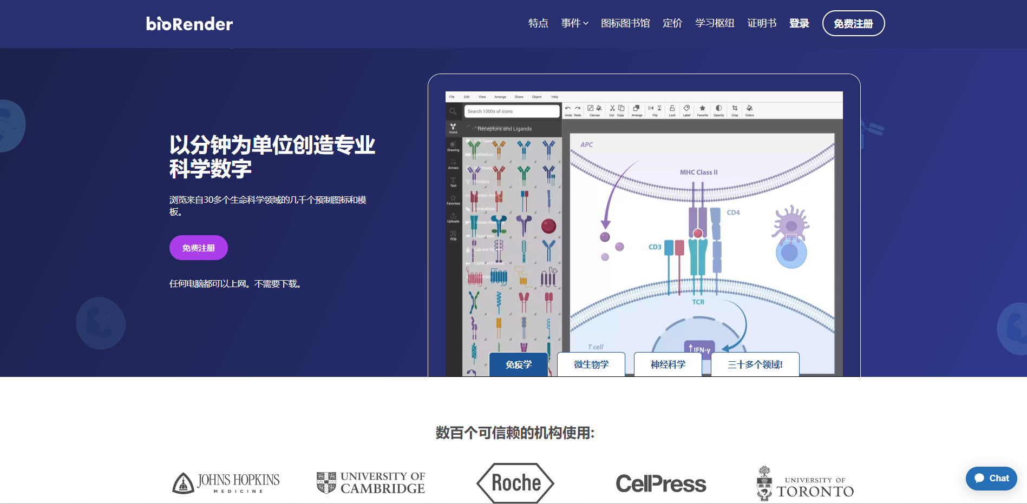Switch to the 微生物学 tab
1027x504 pixels.
point(591,364)
